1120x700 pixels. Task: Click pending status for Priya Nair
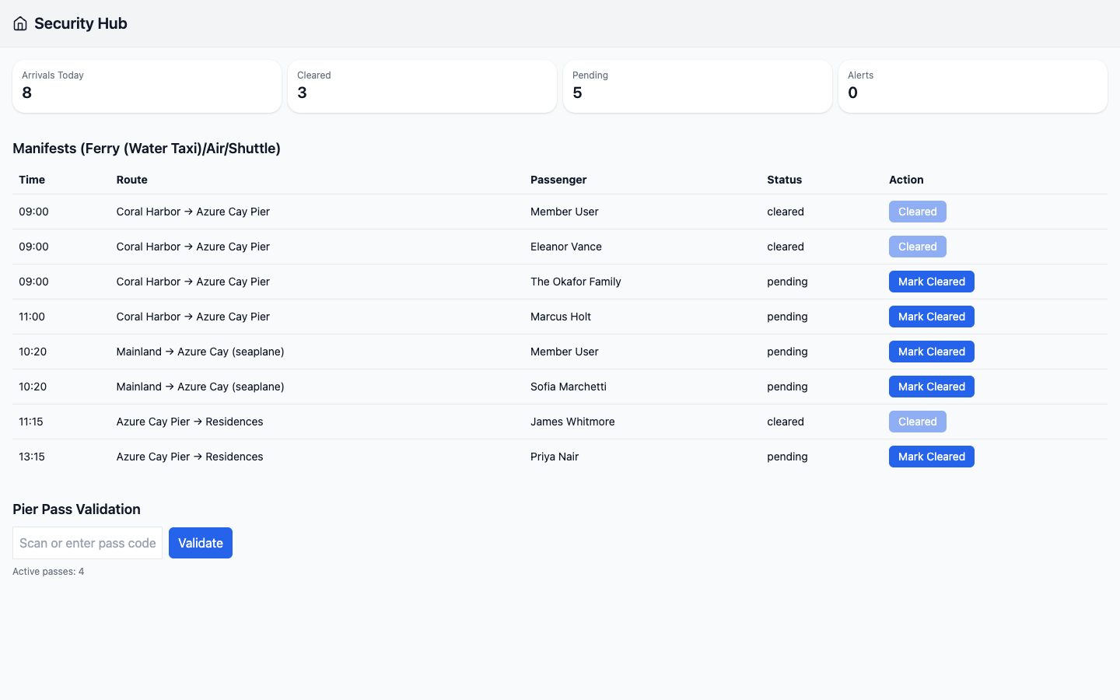point(787,457)
